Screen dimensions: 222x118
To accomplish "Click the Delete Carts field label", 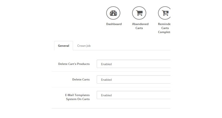I will (81, 79).
